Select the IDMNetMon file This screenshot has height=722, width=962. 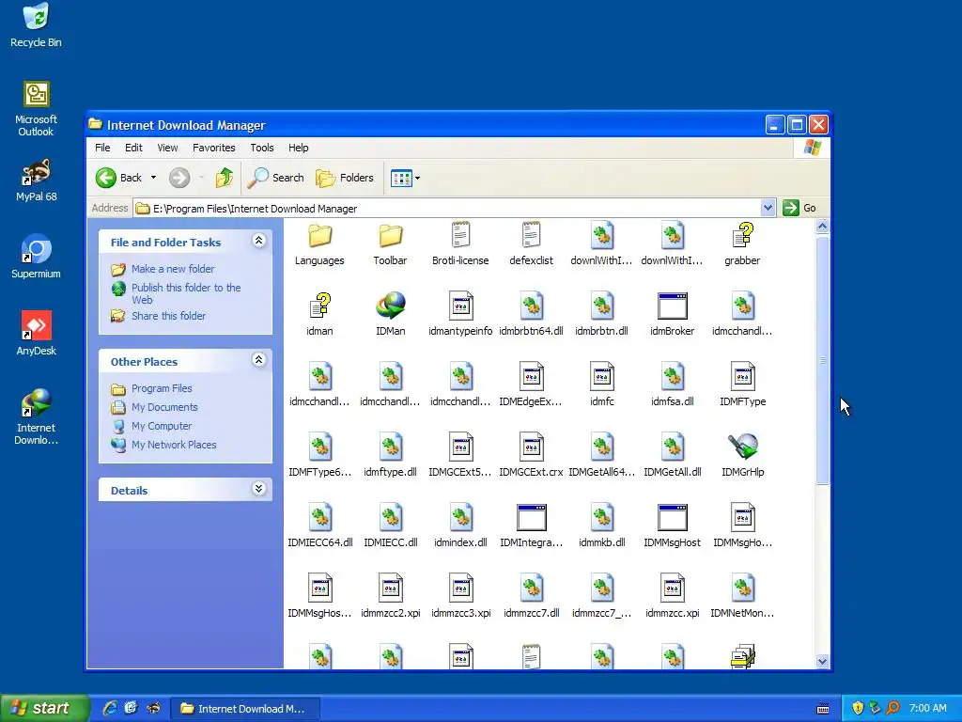[742, 597]
